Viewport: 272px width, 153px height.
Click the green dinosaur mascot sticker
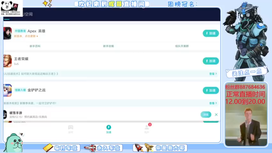pos(14,142)
